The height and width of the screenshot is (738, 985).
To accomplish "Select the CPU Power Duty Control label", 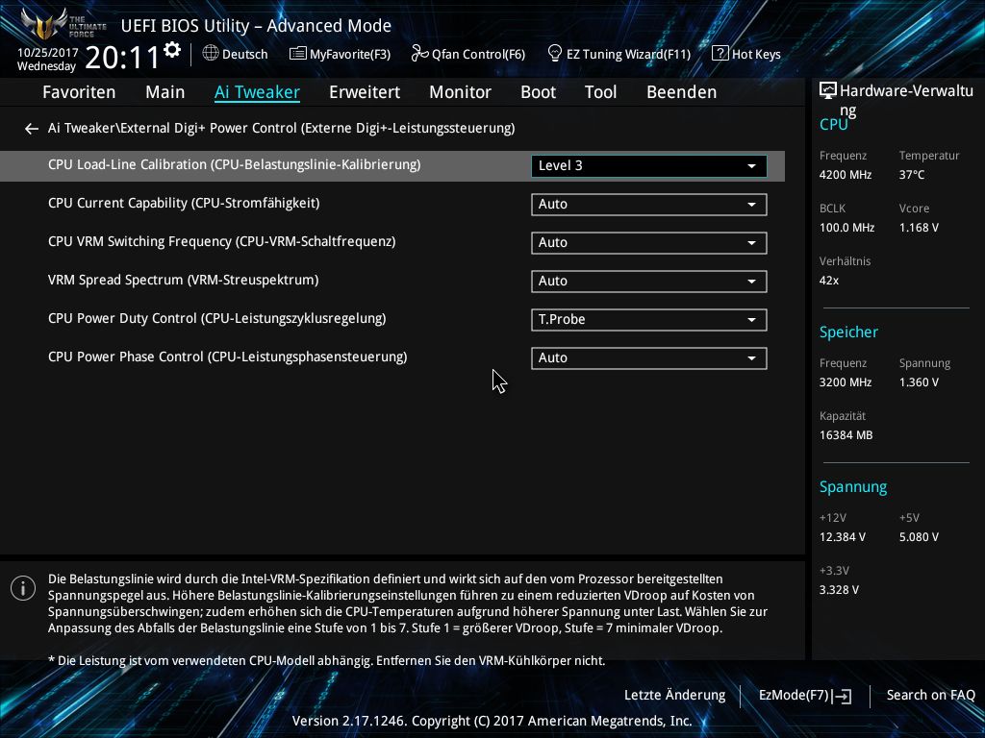I will [217, 318].
